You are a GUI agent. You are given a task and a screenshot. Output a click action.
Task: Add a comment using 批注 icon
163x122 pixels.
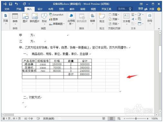click(102, 18)
